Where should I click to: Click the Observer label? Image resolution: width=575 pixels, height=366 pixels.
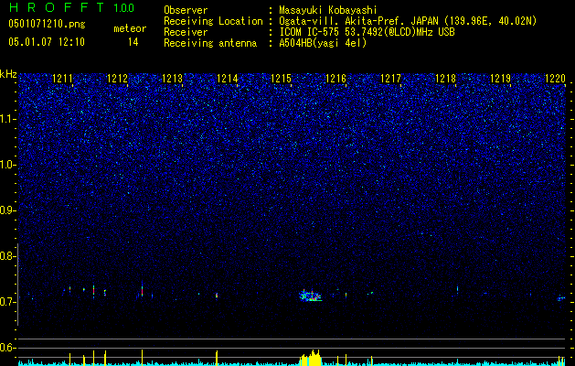click(186, 10)
